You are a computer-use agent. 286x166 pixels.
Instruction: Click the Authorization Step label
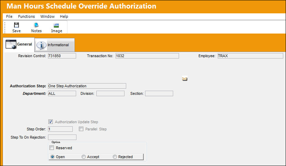point(28,86)
